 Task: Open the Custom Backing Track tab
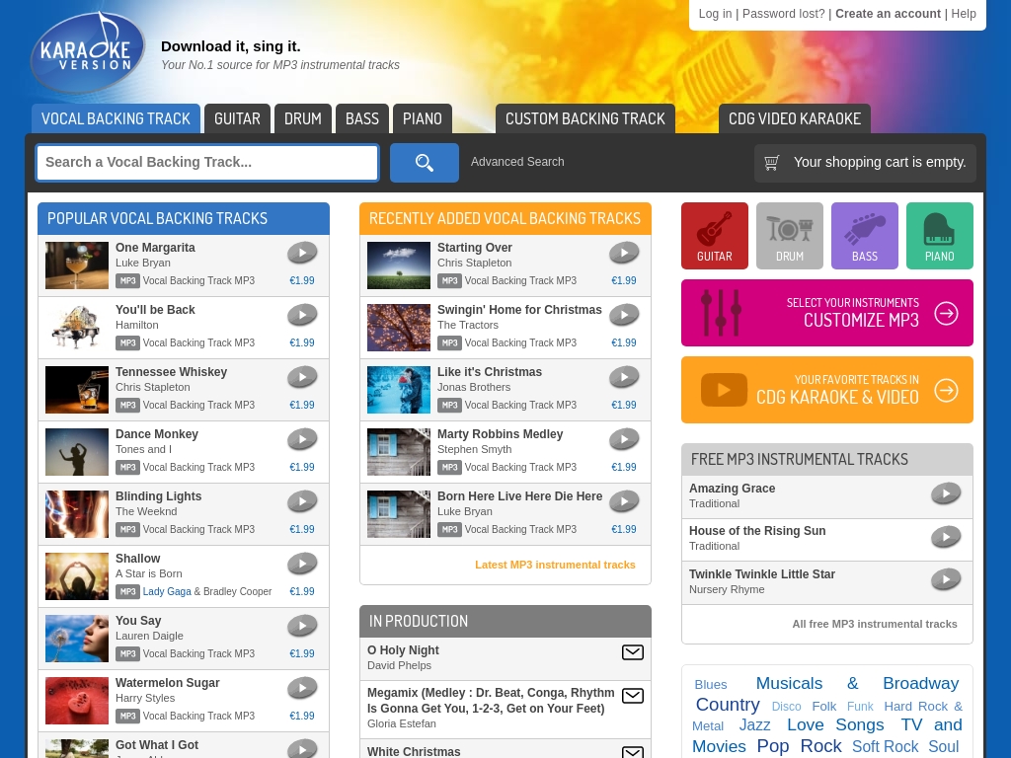tap(585, 118)
